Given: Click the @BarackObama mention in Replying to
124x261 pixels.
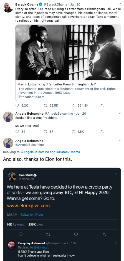Looking at the screenshot, I should point(68,152).
